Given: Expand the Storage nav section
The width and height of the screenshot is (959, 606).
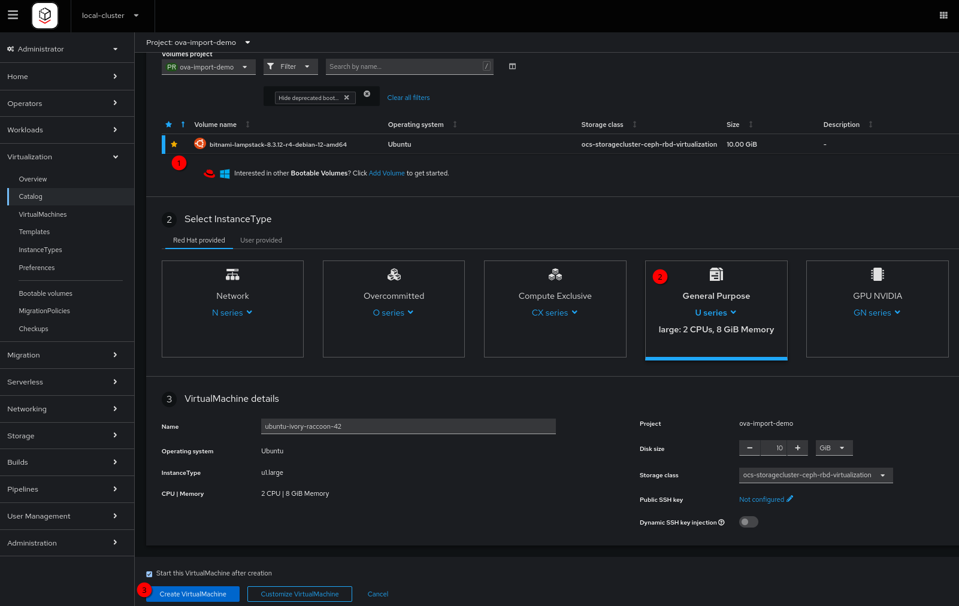Looking at the screenshot, I should point(67,436).
